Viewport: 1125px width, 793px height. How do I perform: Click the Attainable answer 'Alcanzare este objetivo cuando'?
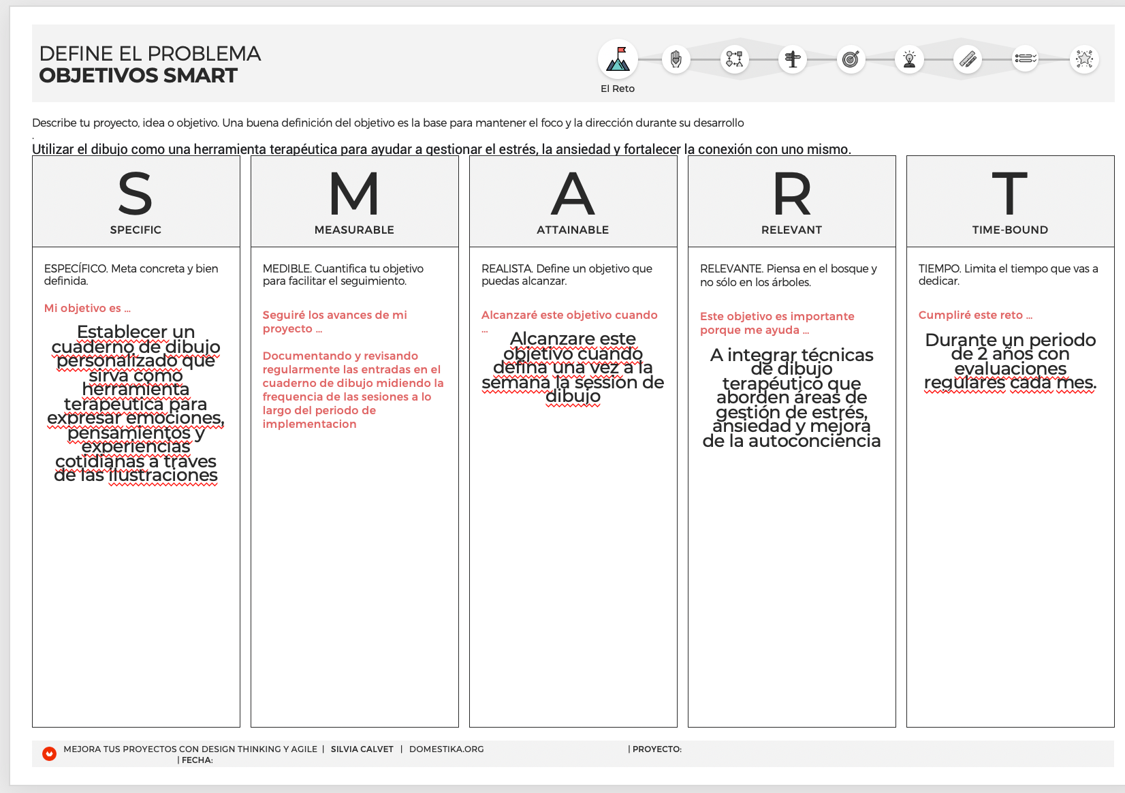[573, 367]
